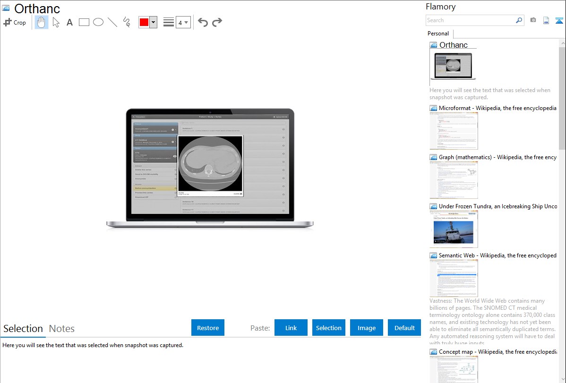Image resolution: width=566 pixels, height=383 pixels.
Task: Click the Orthanc title in sidebar list
Action: [454, 45]
